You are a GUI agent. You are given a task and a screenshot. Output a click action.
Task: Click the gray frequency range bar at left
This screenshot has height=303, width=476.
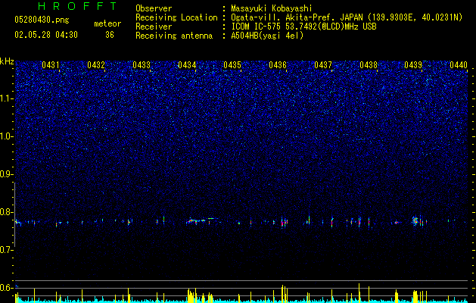click(x=14, y=214)
